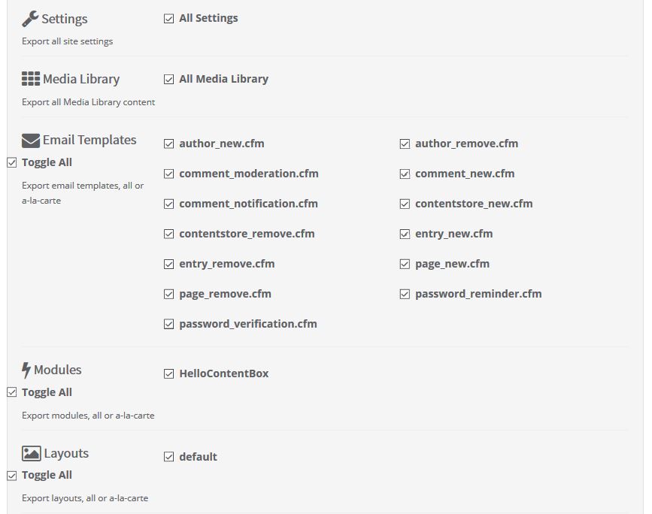Image resolution: width=652 pixels, height=514 pixels.
Task: Uncheck the All Settings checkbox
Action: click(x=169, y=19)
